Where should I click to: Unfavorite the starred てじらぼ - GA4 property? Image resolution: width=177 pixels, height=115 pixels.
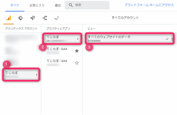coord(77,51)
